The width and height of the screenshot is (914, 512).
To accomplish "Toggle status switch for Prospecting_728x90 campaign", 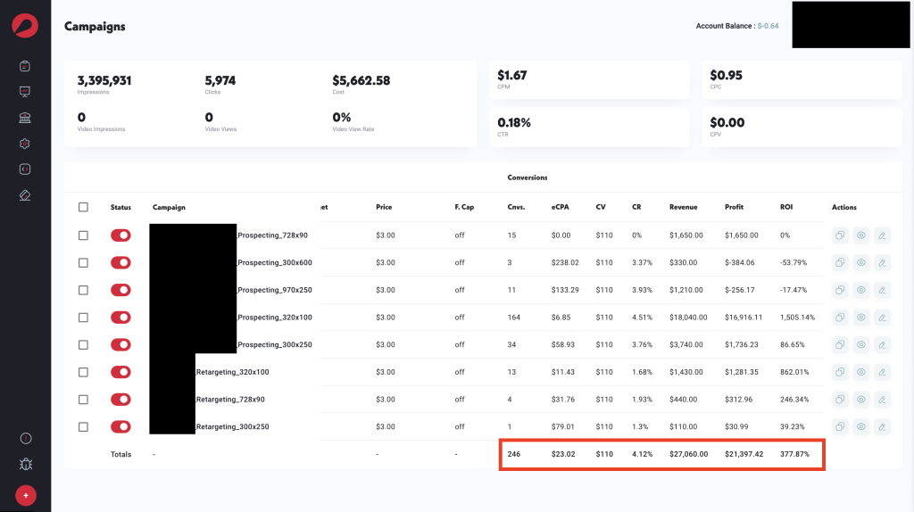I will pyautogui.click(x=120, y=235).
